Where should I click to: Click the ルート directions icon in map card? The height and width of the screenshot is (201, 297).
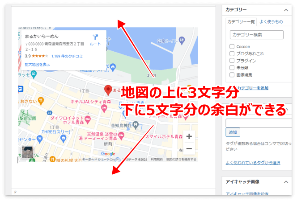(95, 37)
